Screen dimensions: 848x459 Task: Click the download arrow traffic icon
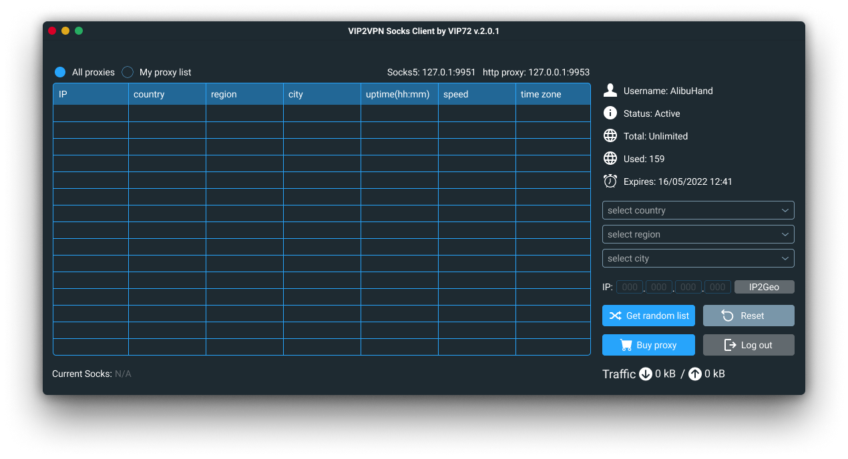[646, 374]
